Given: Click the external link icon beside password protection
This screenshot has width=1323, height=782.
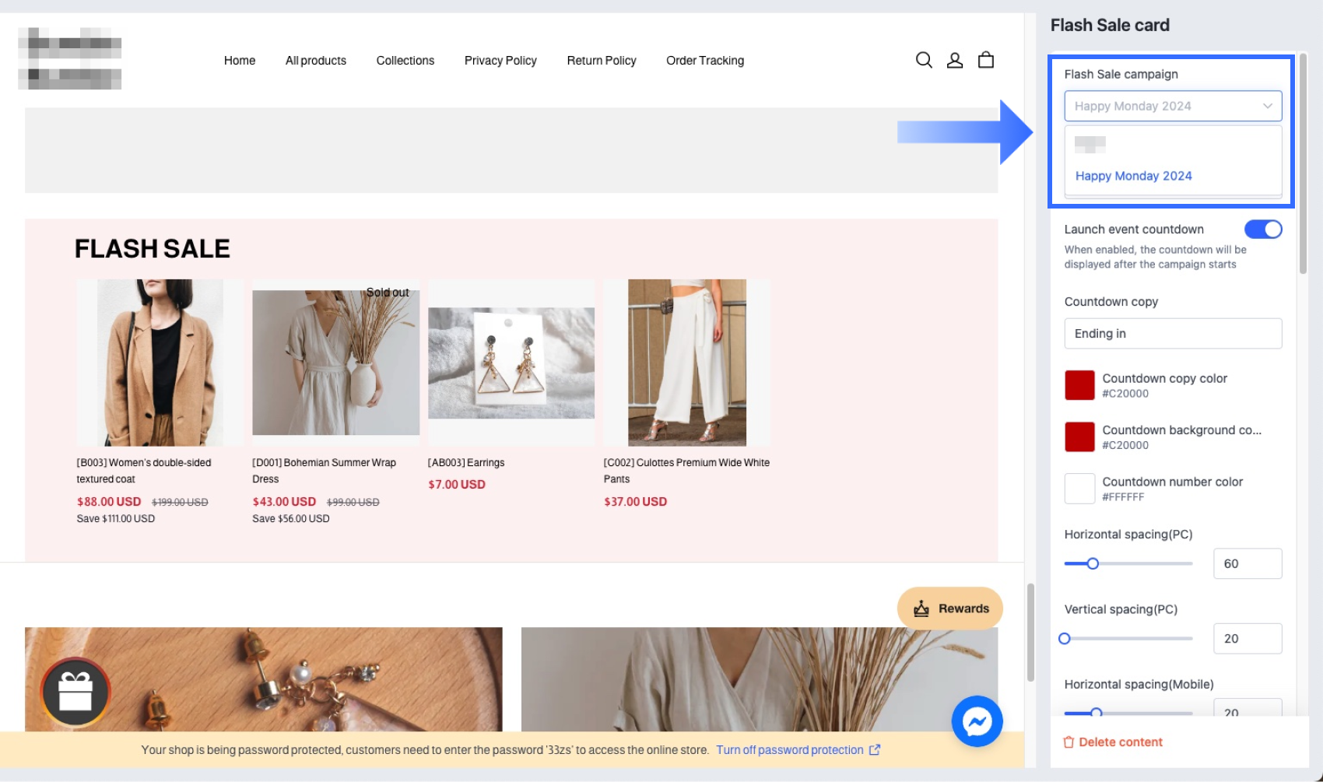Looking at the screenshot, I should click(875, 750).
